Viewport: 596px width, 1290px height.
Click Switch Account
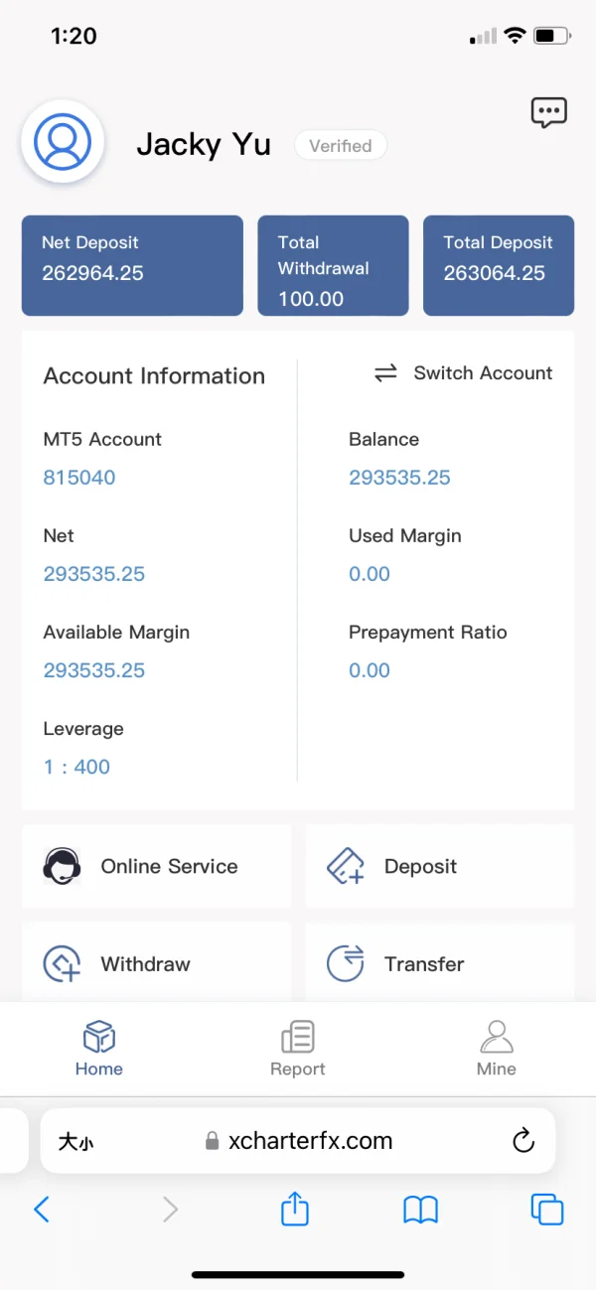point(463,373)
